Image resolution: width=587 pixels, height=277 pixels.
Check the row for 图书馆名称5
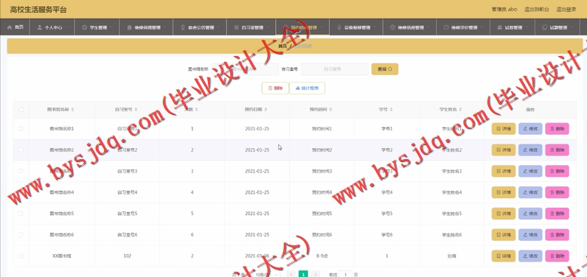tap(21, 214)
